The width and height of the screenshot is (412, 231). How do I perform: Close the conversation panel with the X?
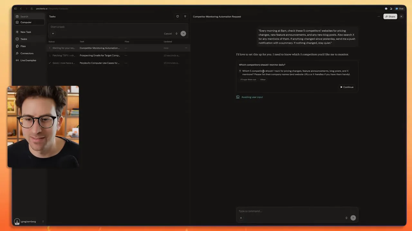[401, 16]
